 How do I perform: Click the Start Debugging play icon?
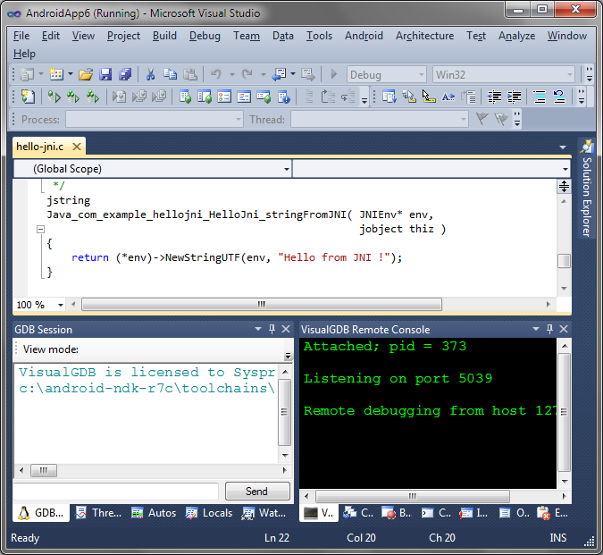click(x=334, y=74)
